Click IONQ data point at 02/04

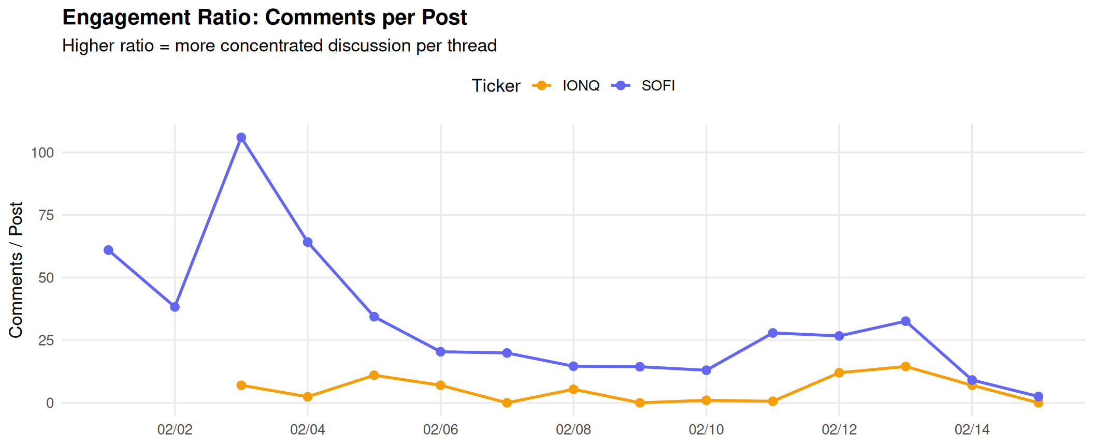pos(308,397)
